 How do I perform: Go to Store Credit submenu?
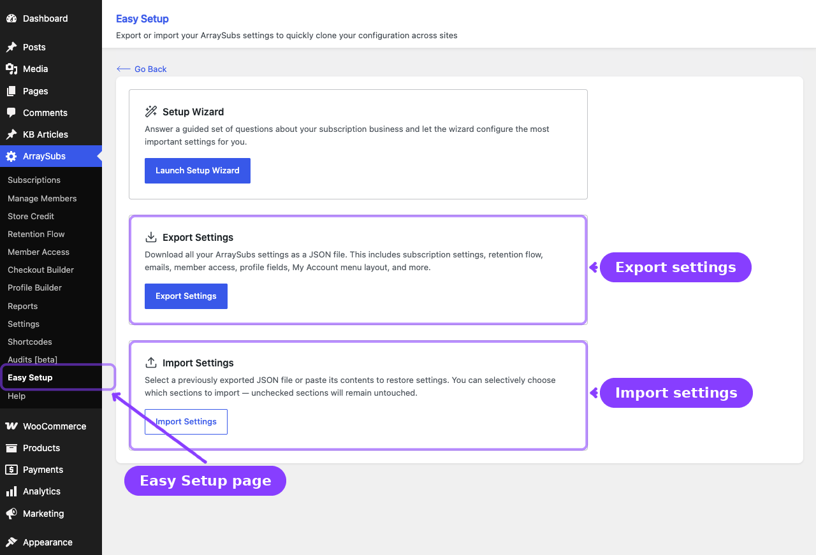tap(51, 216)
